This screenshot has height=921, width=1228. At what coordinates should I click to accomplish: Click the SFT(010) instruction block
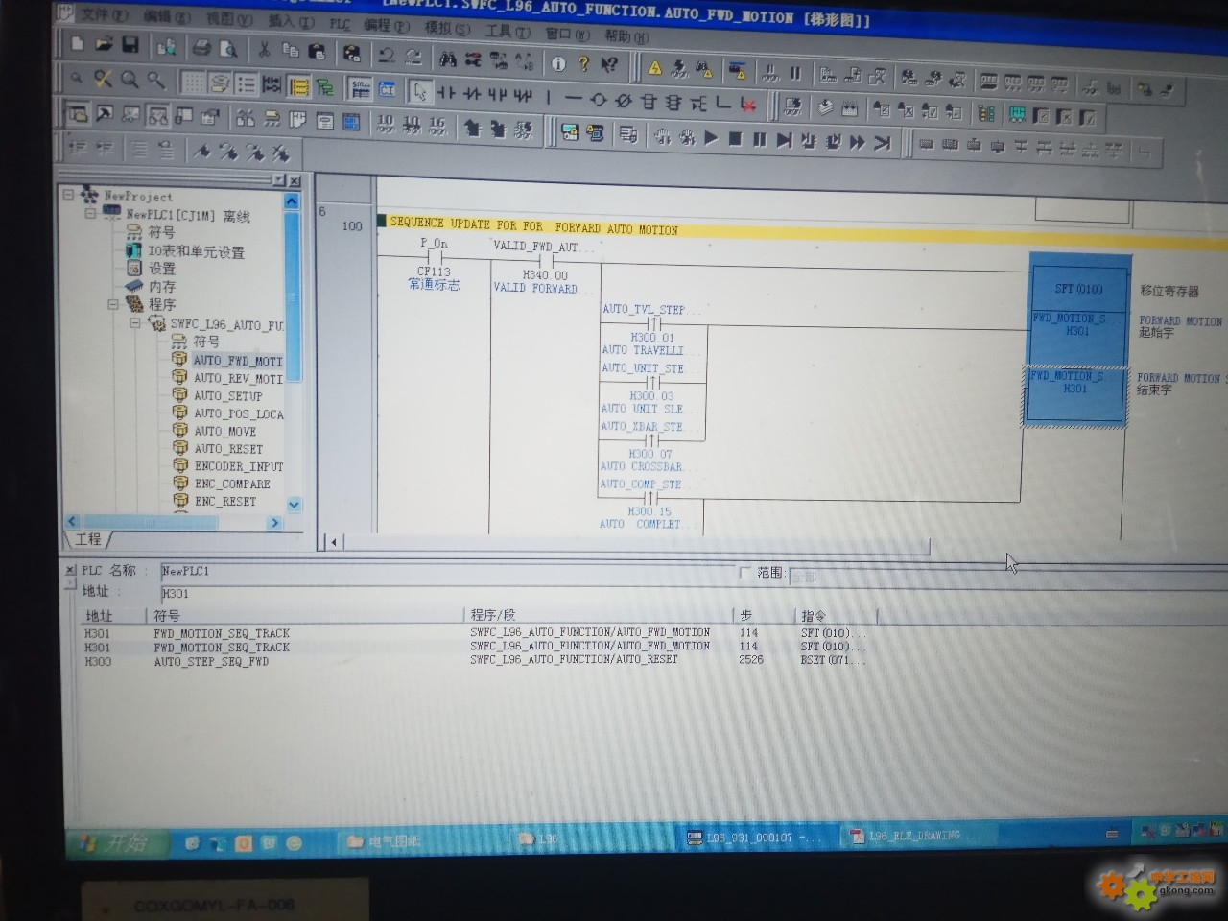click(1078, 288)
